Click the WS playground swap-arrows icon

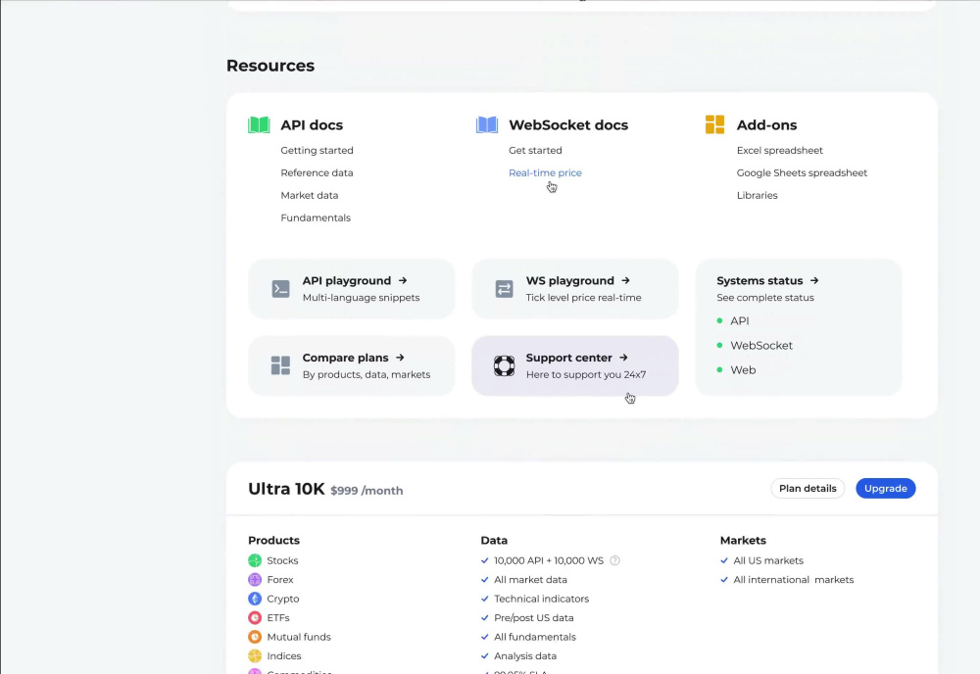pyautogui.click(x=505, y=289)
